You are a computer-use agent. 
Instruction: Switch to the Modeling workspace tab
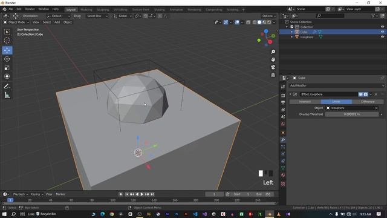pos(86,10)
